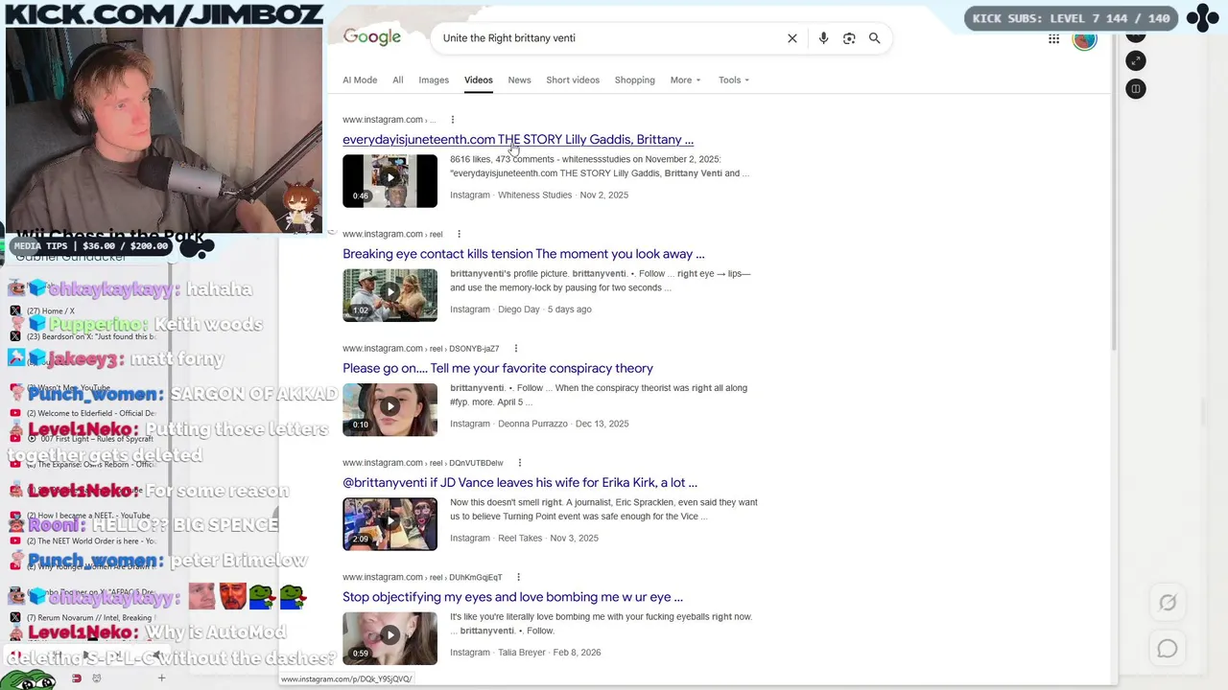This screenshot has width=1228, height=690.
Task: Switch to All results tab
Action: pyautogui.click(x=397, y=80)
